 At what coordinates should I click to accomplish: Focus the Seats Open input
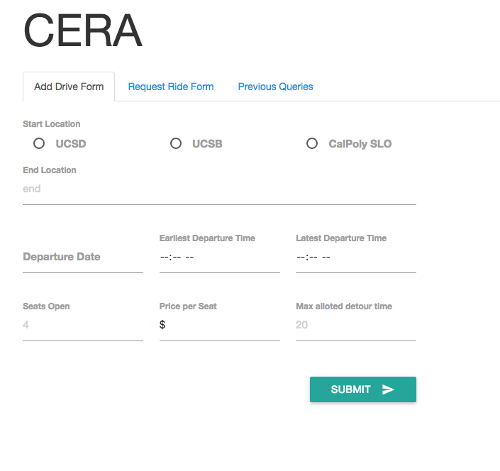pos(83,325)
